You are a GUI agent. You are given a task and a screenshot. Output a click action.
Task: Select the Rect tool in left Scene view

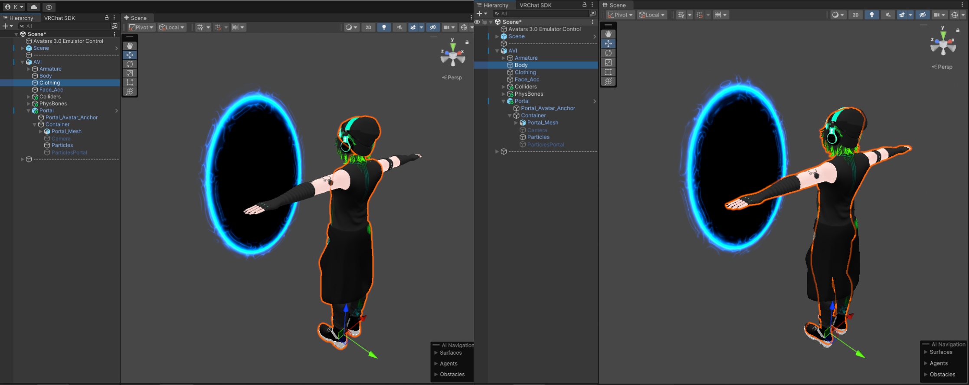pos(130,82)
